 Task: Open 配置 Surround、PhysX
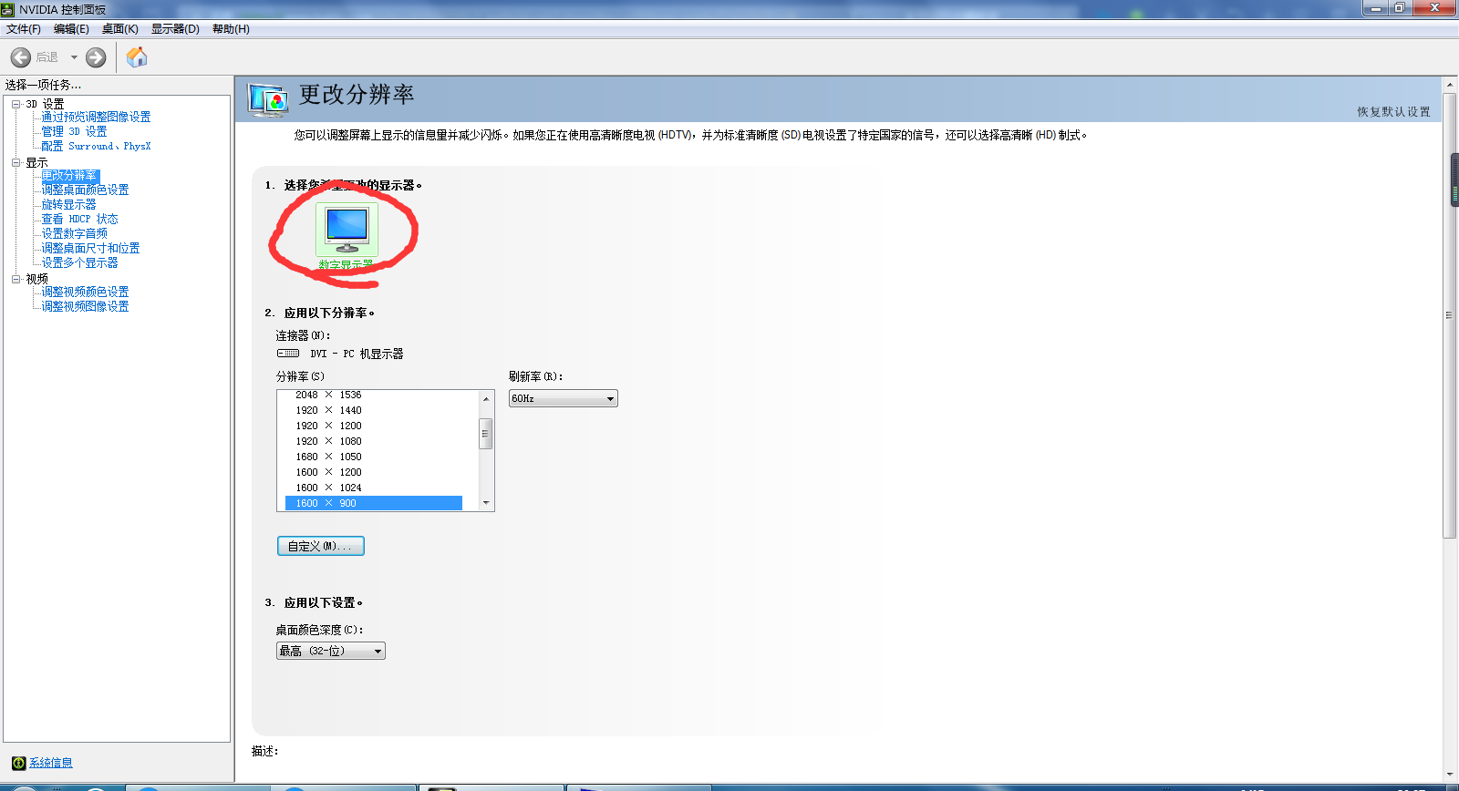(x=96, y=146)
